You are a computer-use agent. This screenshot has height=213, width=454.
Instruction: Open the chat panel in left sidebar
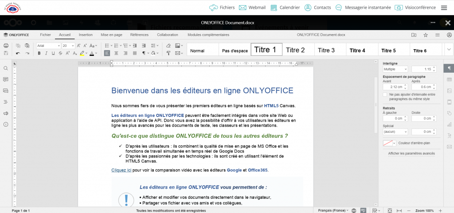(x=5, y=91)
